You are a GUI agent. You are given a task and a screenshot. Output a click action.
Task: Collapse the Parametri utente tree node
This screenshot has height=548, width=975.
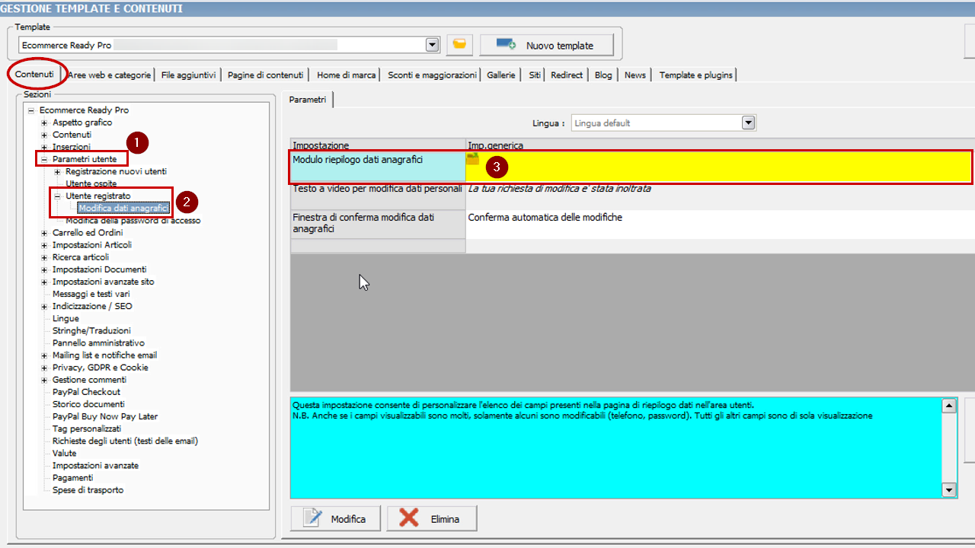[x=44, y=159]
